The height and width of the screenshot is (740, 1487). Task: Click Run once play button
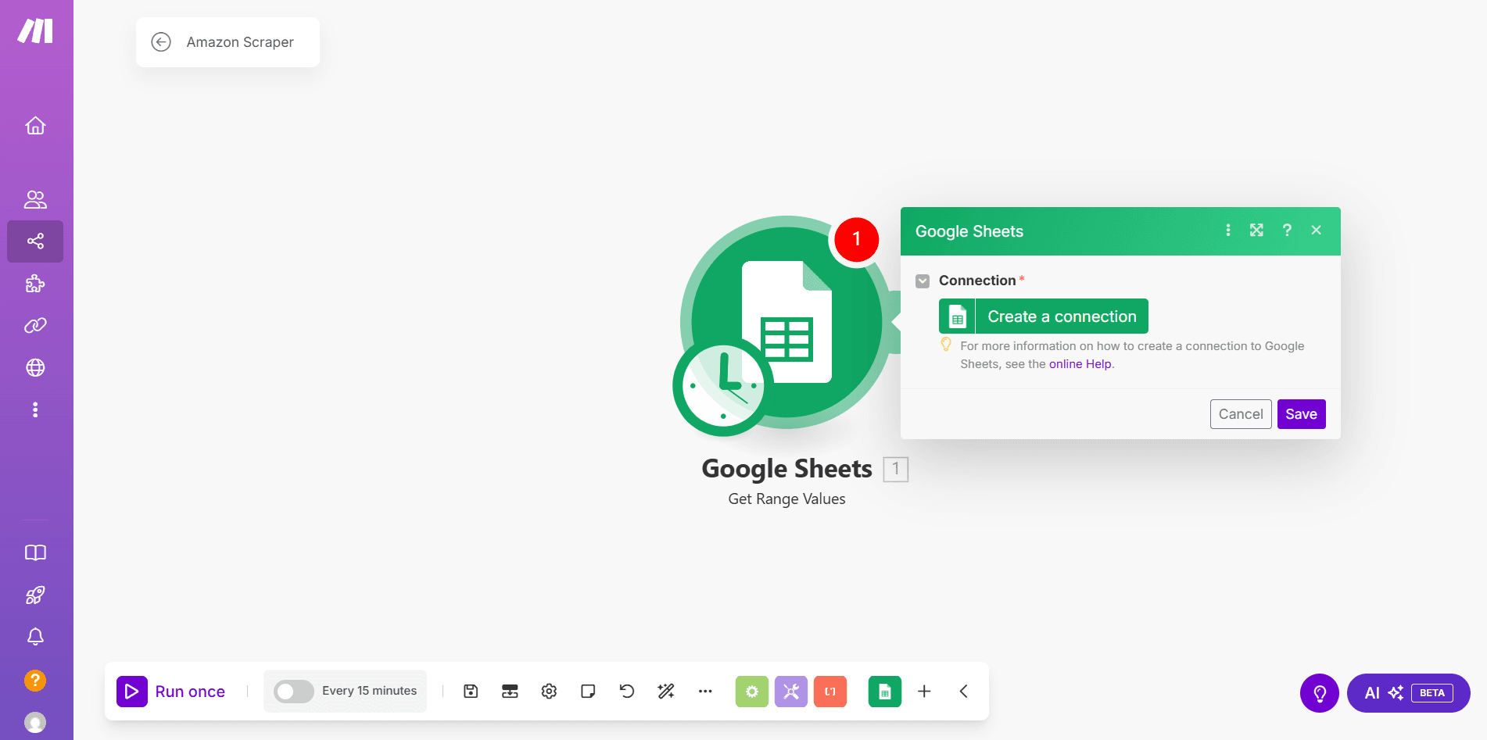tap(171, 692)
